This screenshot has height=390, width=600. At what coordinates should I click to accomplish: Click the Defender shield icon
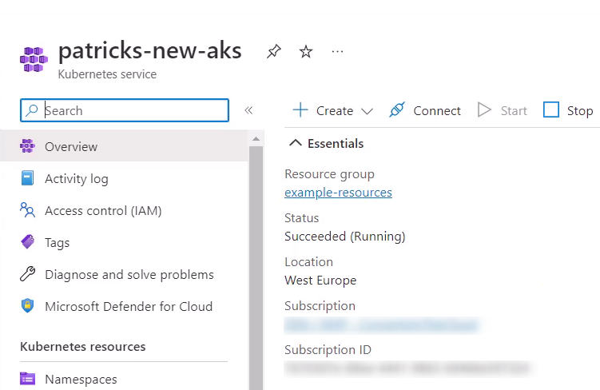click(27, 306)
